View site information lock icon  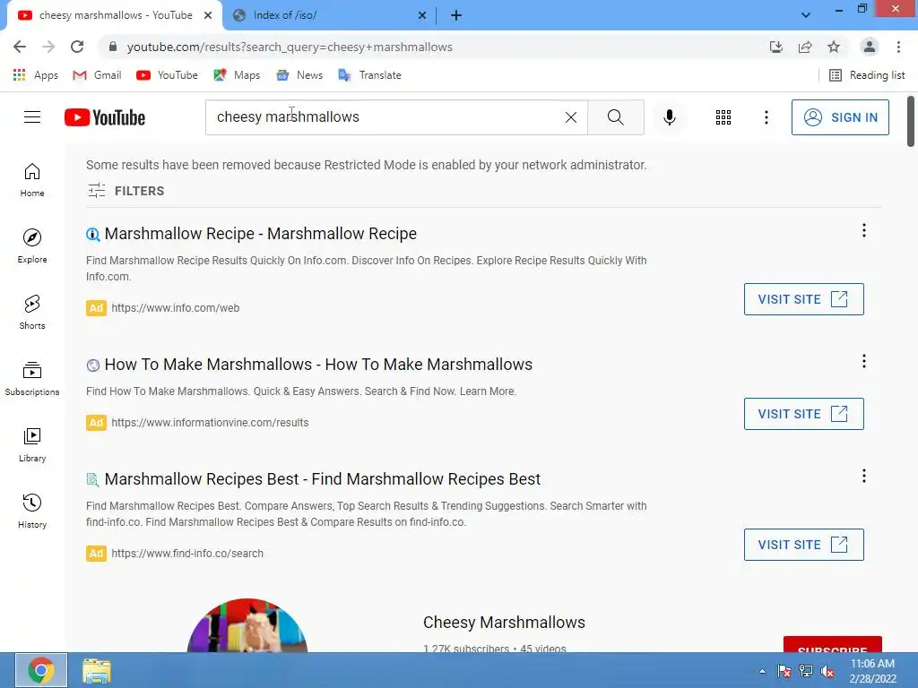click(113, 47)
